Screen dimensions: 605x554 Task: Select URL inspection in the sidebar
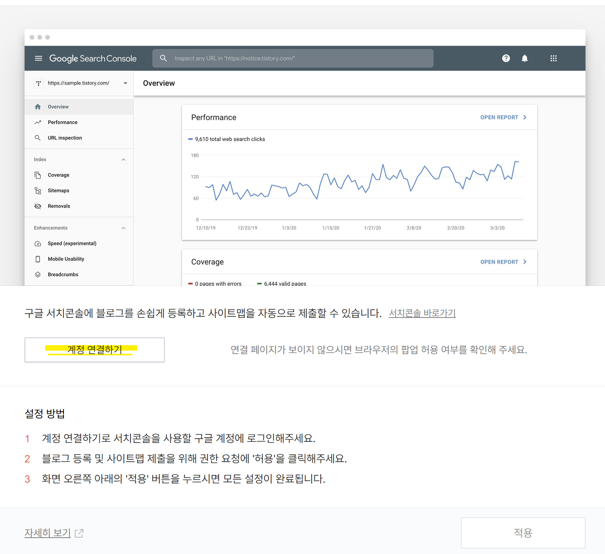click(x=79, y=138)
